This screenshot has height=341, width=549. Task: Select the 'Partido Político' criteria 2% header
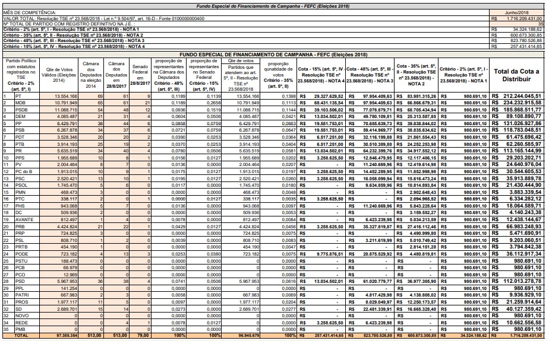pos(21,75)
